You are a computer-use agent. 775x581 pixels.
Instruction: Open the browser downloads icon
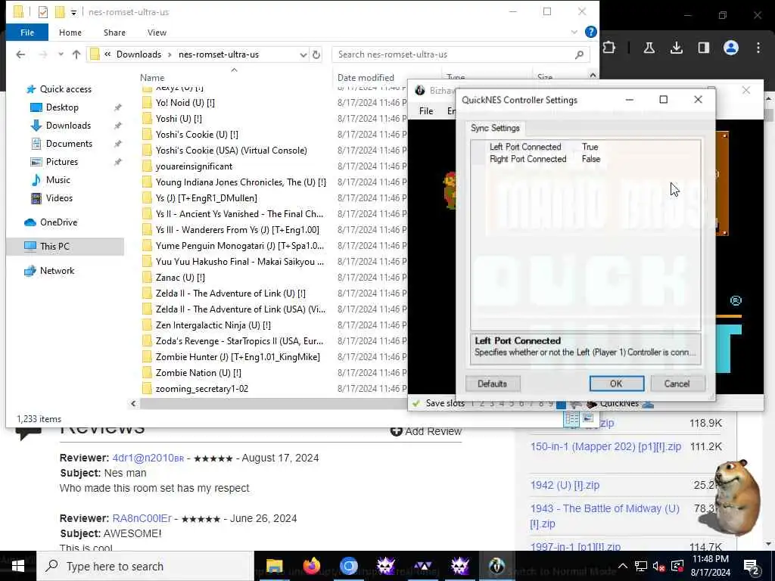tap(676, 48)
